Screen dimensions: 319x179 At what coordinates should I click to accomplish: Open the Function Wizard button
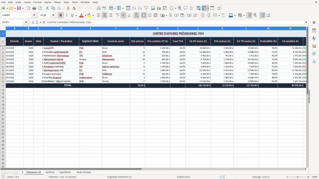pyautogui.click(x=33, y=23)
